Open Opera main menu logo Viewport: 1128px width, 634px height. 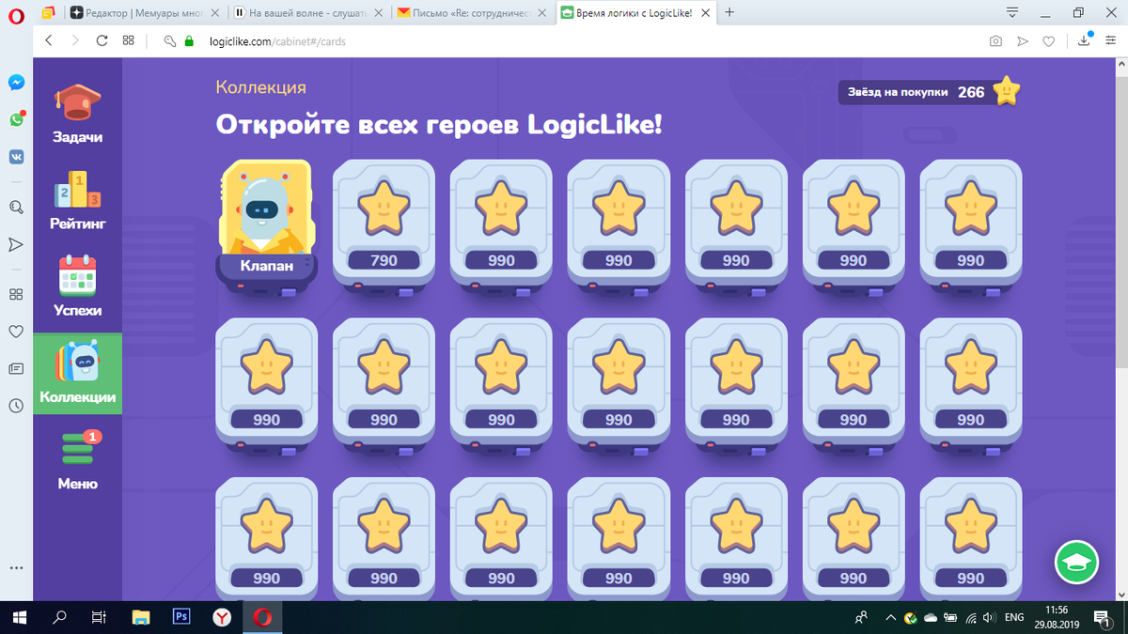pyautogui.click(x=16, y=13)
